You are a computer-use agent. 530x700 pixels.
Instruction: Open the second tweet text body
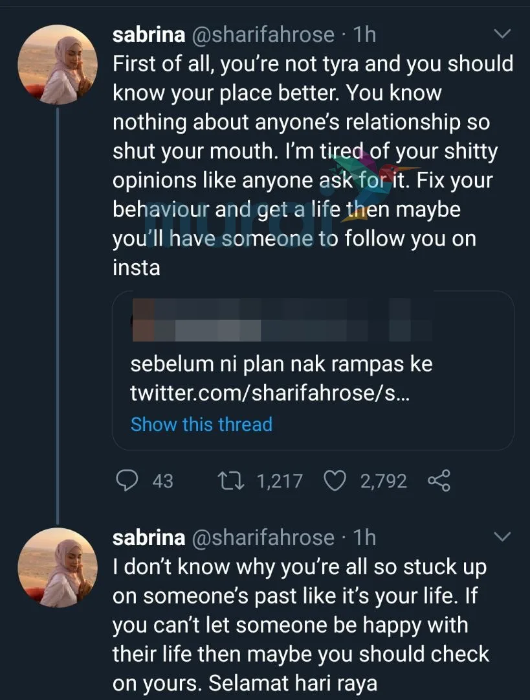coord(301,625)
